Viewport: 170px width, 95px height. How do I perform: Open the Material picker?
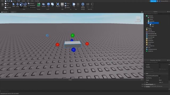click(x=58, y=4)
